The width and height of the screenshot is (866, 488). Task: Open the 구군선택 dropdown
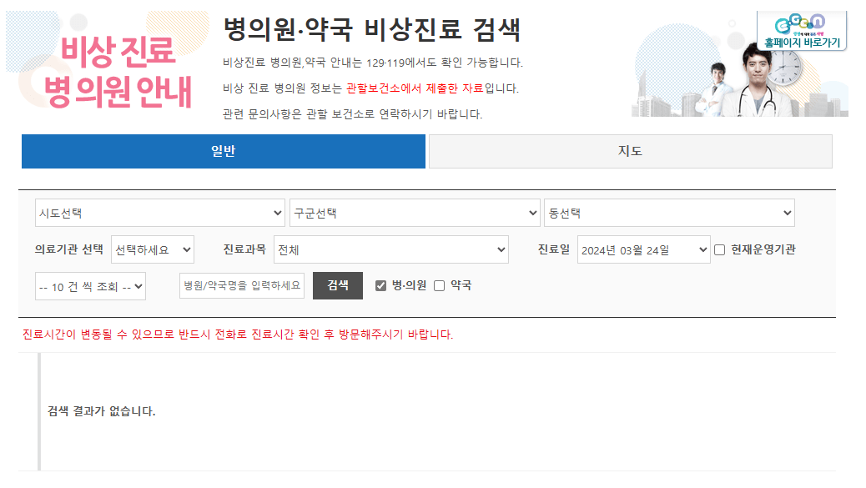pos(415,213)
